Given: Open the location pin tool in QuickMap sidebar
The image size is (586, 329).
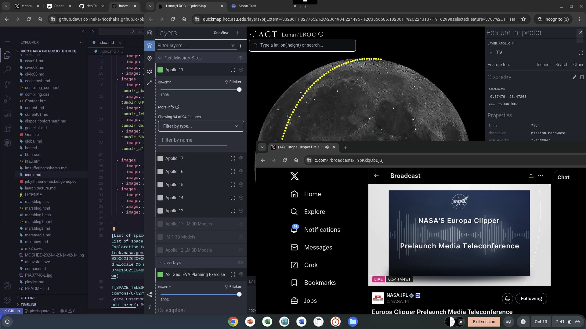Looking at the screenshot, I should [x=150, y=58].
